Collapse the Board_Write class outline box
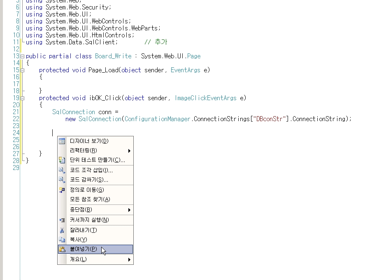The height and width of the screenshot is (280, 372). point(23,56)
